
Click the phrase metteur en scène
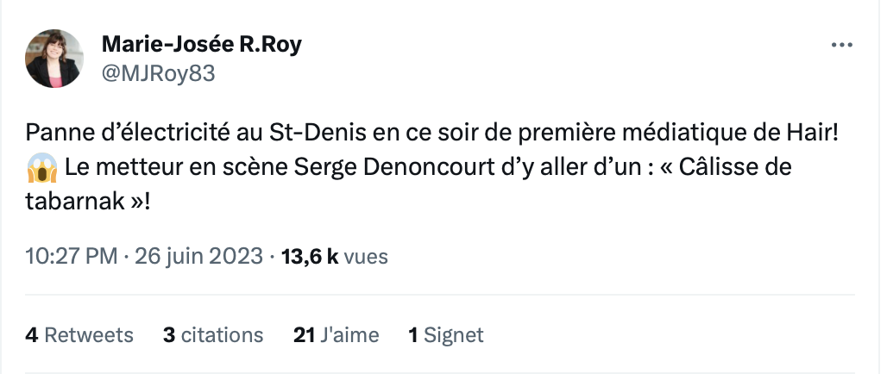(x=195, y=167)
